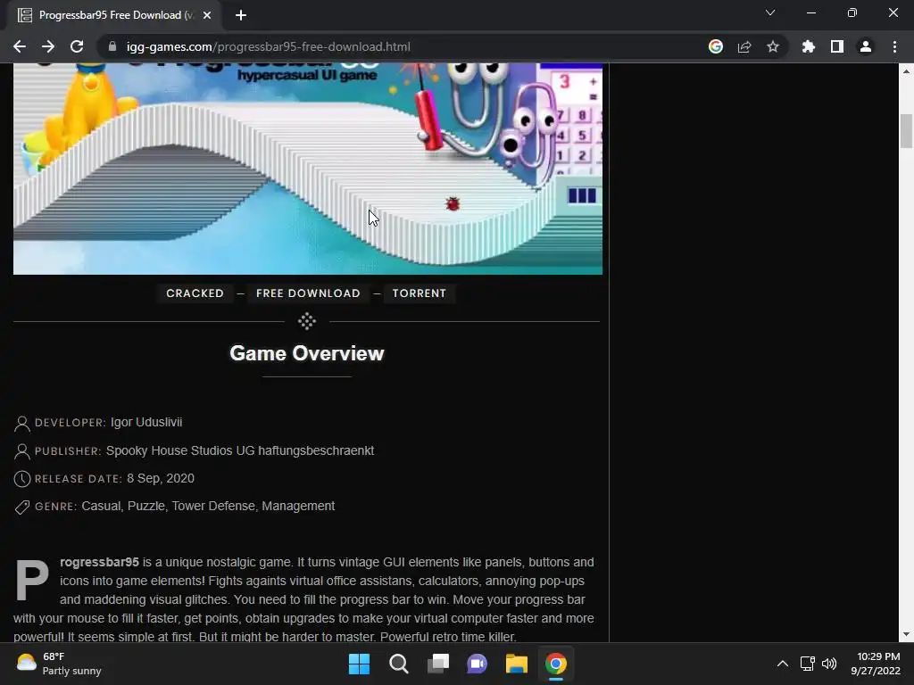Open tab search chevron in title bar
914x685 pixels.
tap(770, 12)
